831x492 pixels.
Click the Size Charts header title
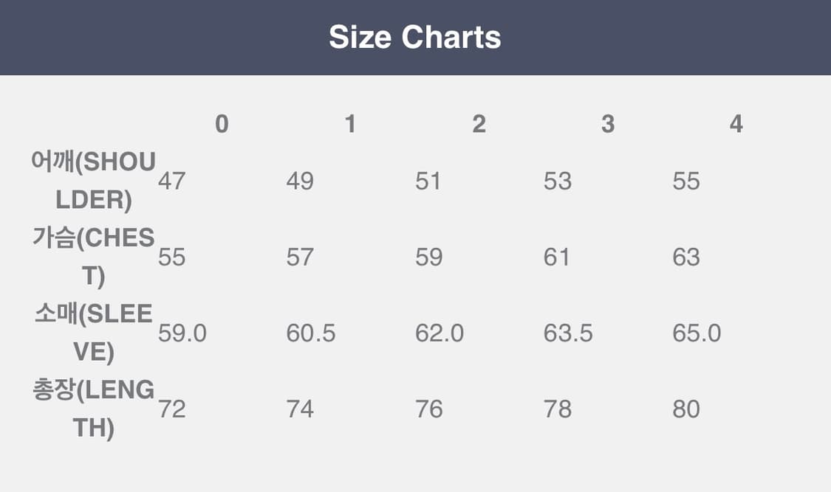pos(415,37)
